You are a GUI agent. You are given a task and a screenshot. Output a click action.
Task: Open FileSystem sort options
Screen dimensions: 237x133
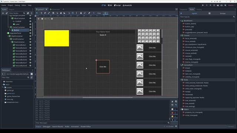point(31,78)
